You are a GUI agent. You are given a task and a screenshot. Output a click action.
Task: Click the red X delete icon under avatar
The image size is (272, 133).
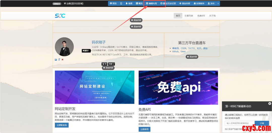pyautogui.click(x=62, y=60)
